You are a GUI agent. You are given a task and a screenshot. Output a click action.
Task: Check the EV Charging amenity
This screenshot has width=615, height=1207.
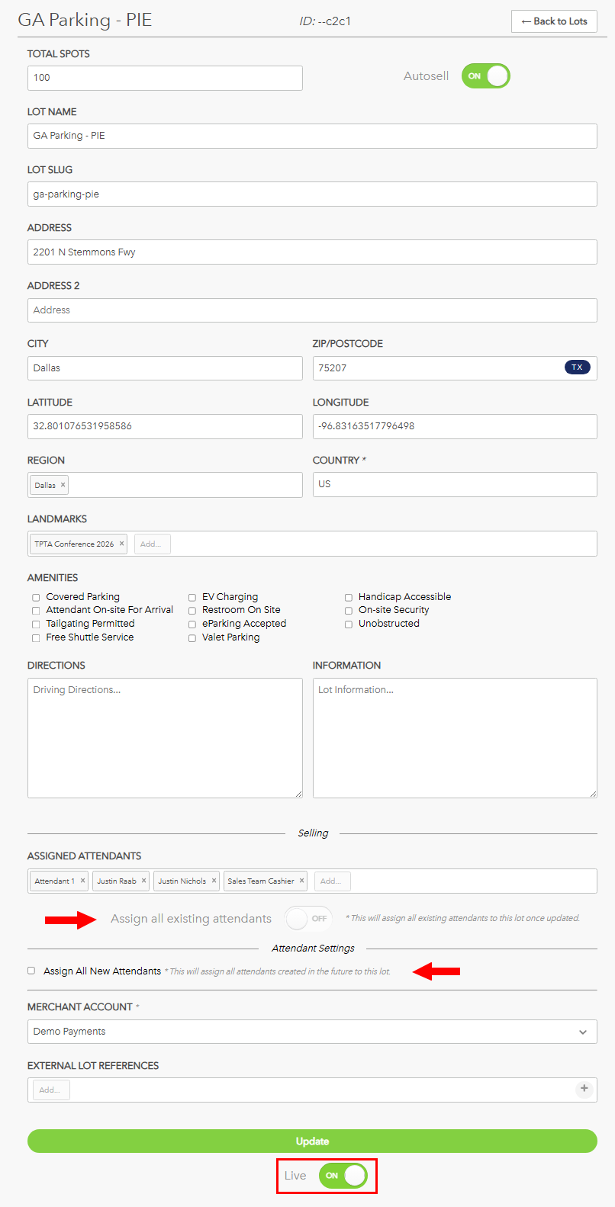tap(192, 597)
